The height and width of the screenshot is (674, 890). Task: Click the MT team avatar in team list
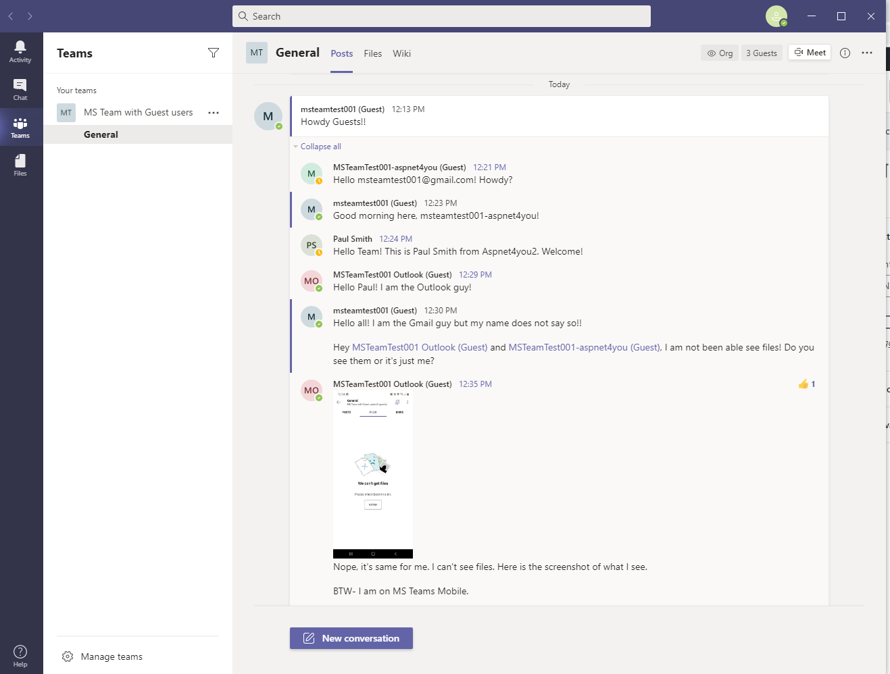[66, 113]
